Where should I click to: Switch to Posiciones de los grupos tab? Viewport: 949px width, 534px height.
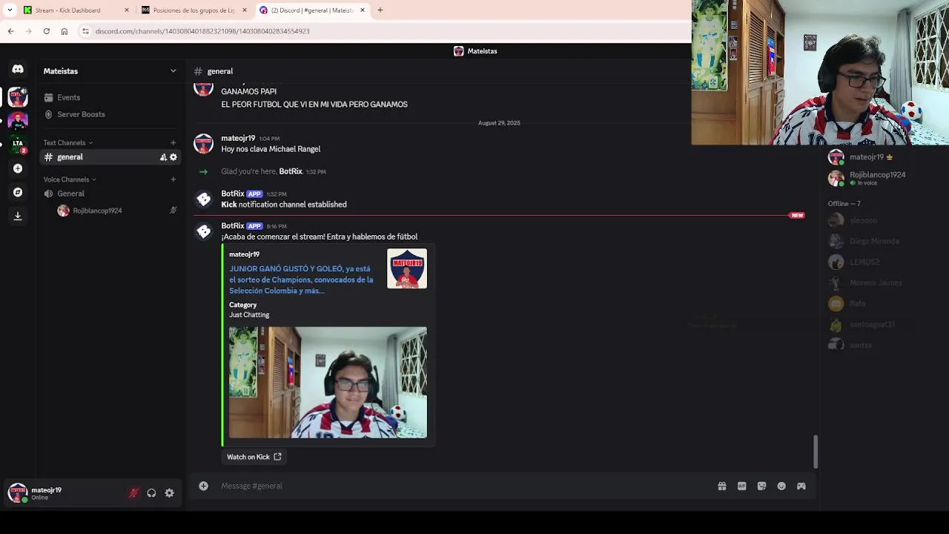tap(194, 10)
